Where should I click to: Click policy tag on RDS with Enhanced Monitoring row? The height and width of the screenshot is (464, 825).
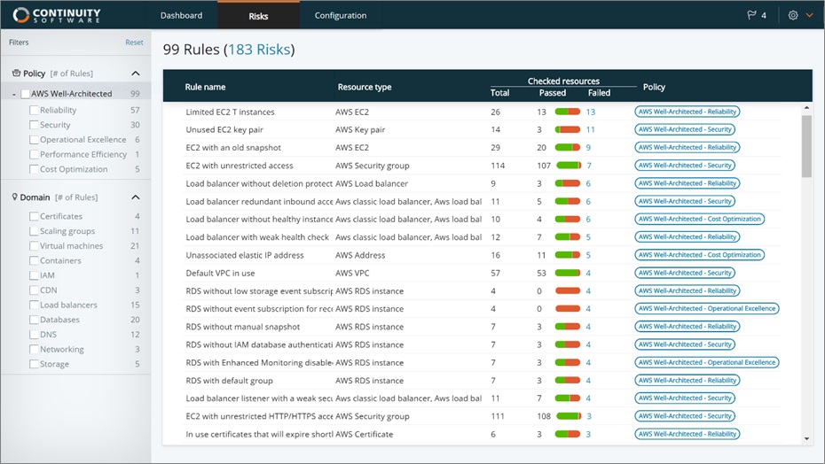pos(707,362)
